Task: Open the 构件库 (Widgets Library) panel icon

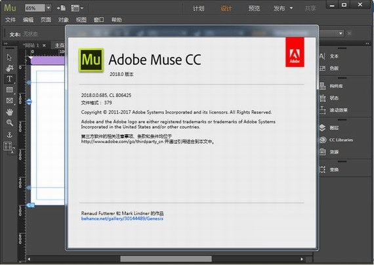Action: pos(322,86)
